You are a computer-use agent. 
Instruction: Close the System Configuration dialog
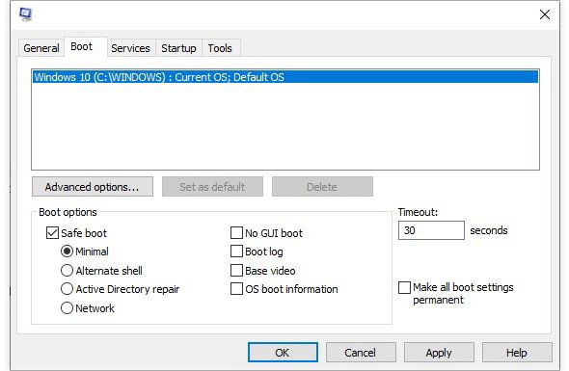(544, 14)
